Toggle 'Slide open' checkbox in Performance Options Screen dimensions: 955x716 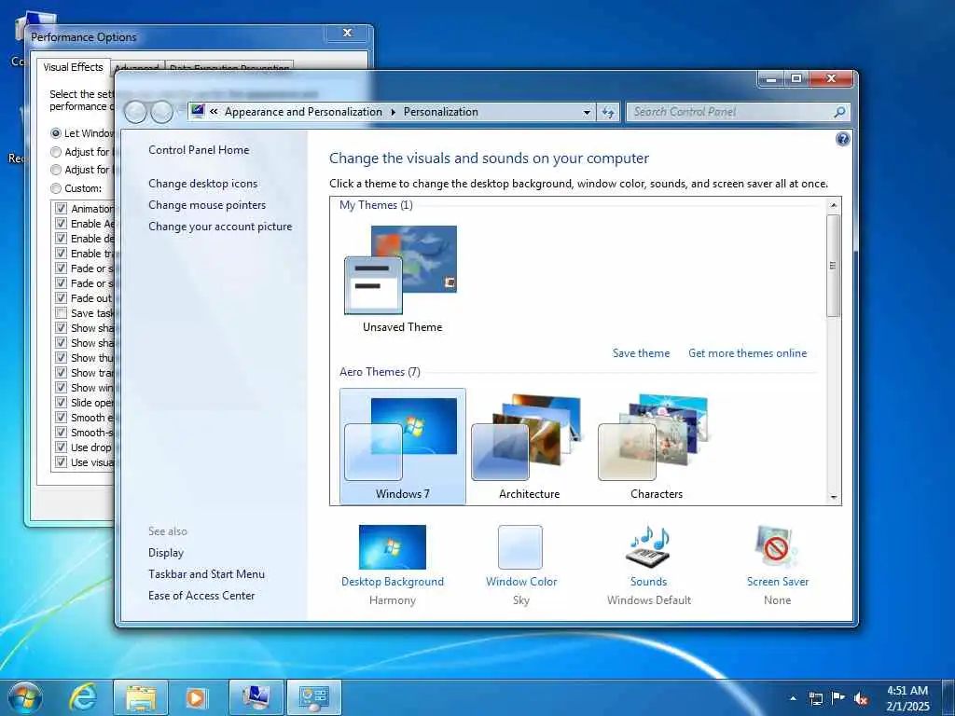(61, 403)
